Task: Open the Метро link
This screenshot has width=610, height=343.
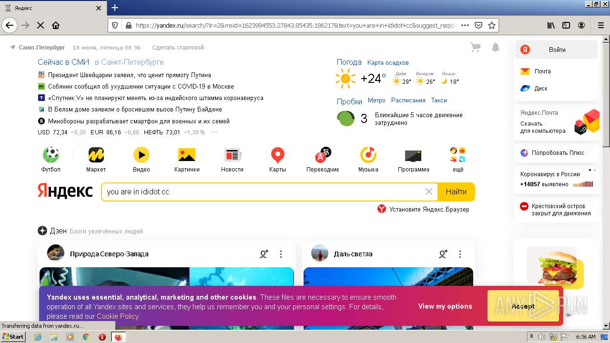Action: pos(376,101)
